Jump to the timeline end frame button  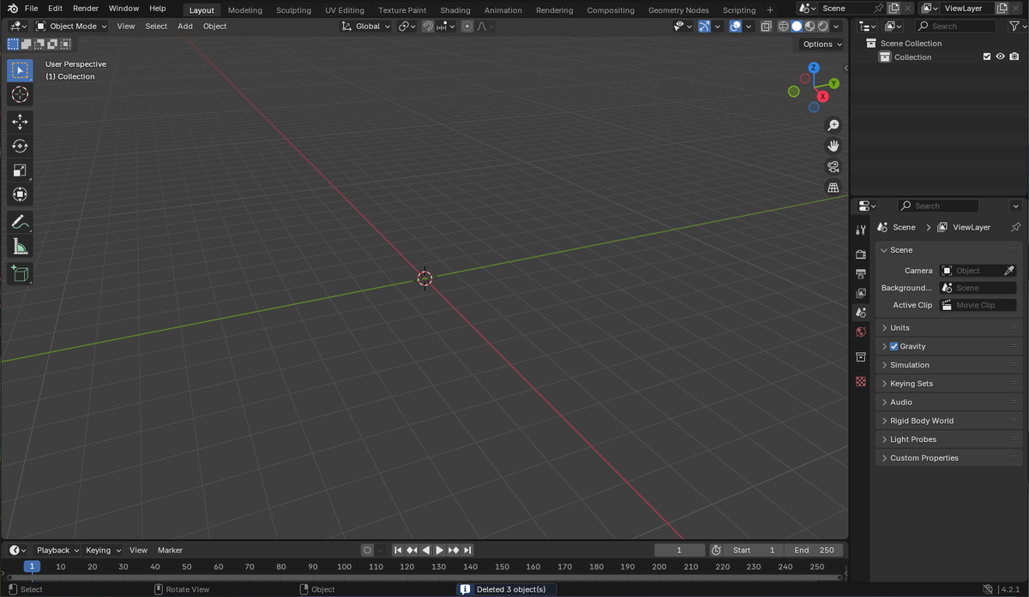tap(468, 550)
